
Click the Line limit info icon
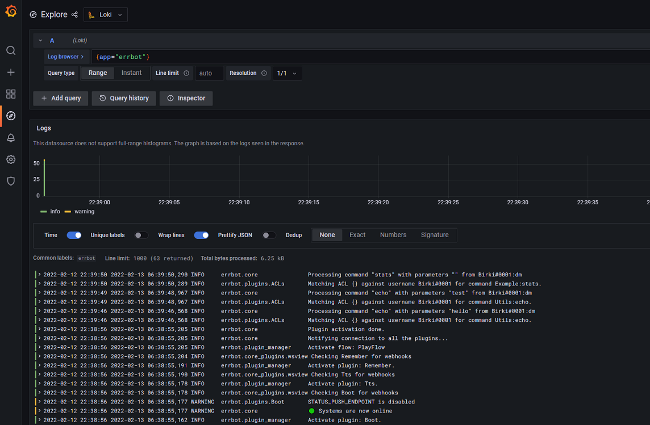point(186,73)
